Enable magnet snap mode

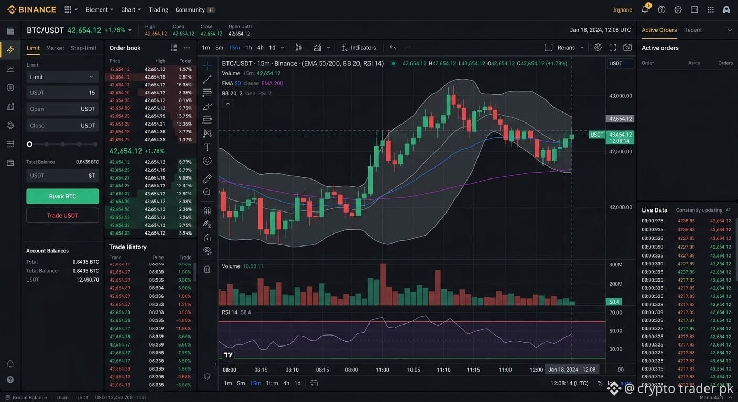coord(207,210)
